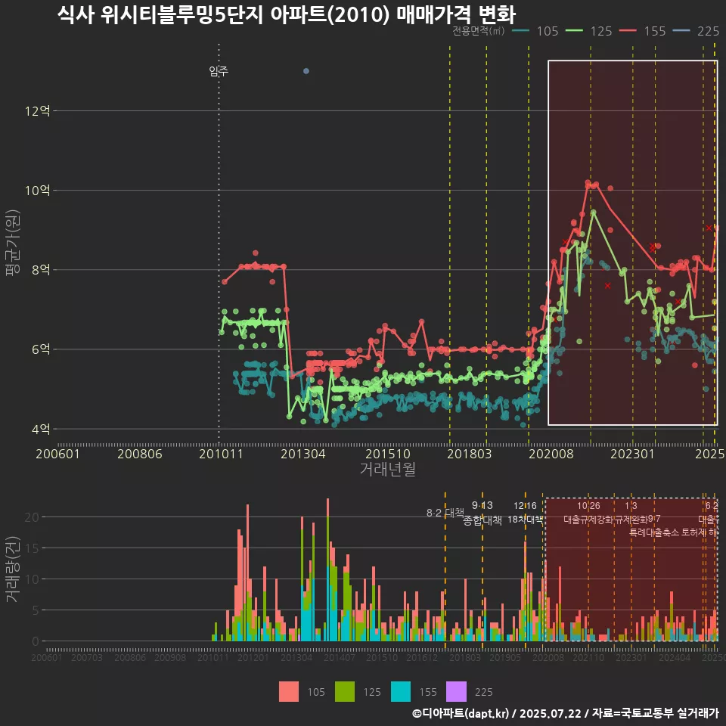Click the '거래량(건)' volume axis title
Image resolution: width=726 pixels, height=726 pixels.
tap(13, 569)
